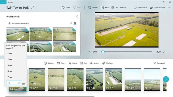Open the 3D effects tool

[108, 63]
